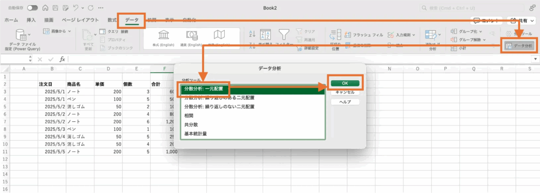Screen dimensions: 540x193
Task: Click the formula bar fx icon
Action: pyautogui.click(x=62, y=59)
